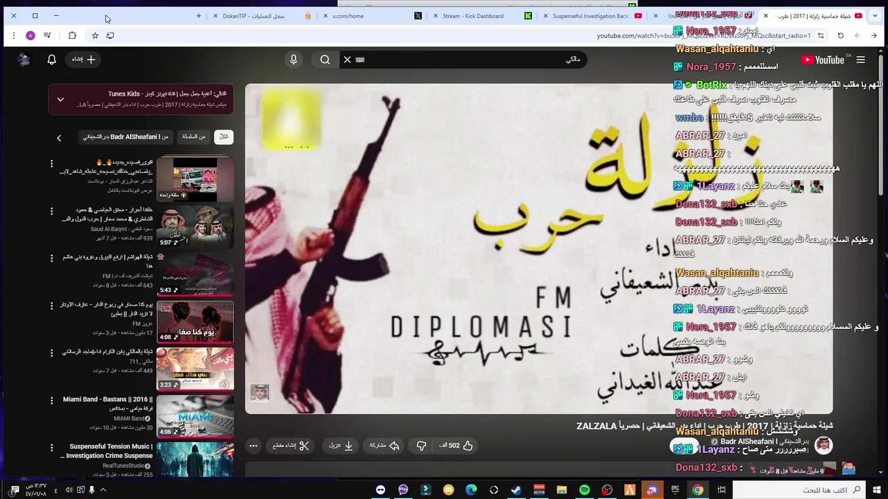Open Steam from the taskbar
Screen dimensions: 888x499
click(516, 490)
